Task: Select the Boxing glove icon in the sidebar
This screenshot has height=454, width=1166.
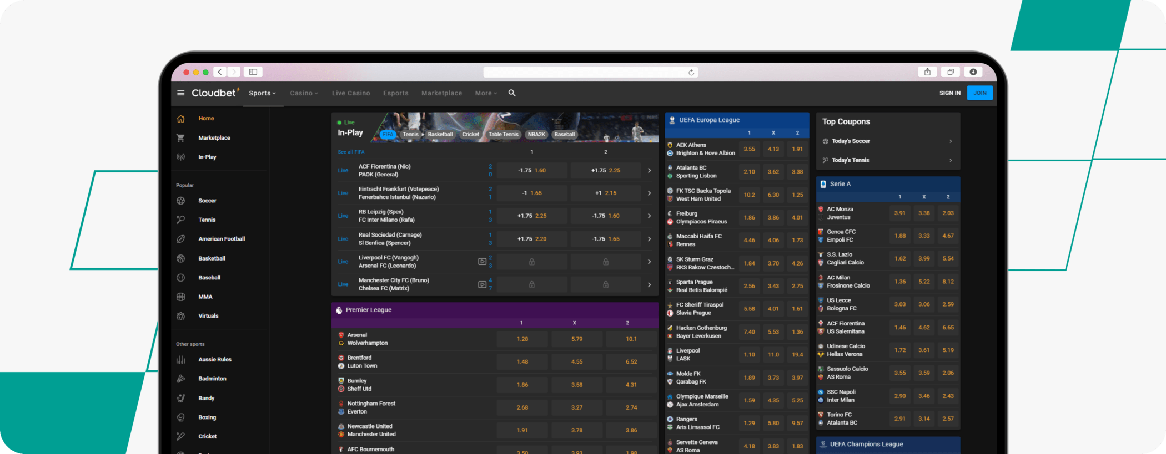Action: (180, 417)
